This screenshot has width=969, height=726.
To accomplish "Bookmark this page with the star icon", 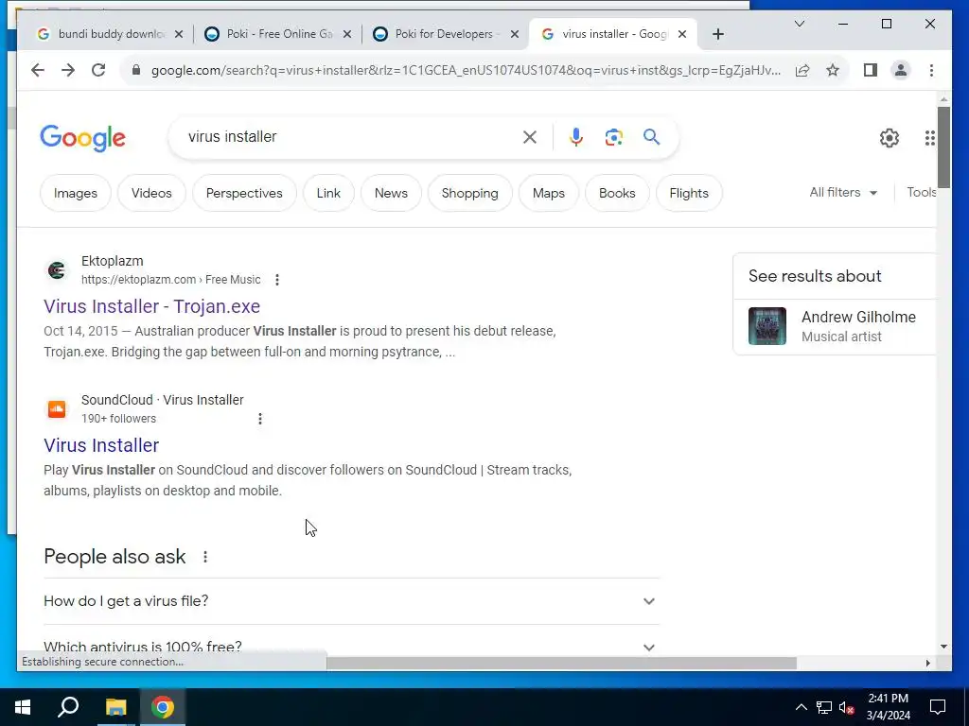I will click(833, 70).
